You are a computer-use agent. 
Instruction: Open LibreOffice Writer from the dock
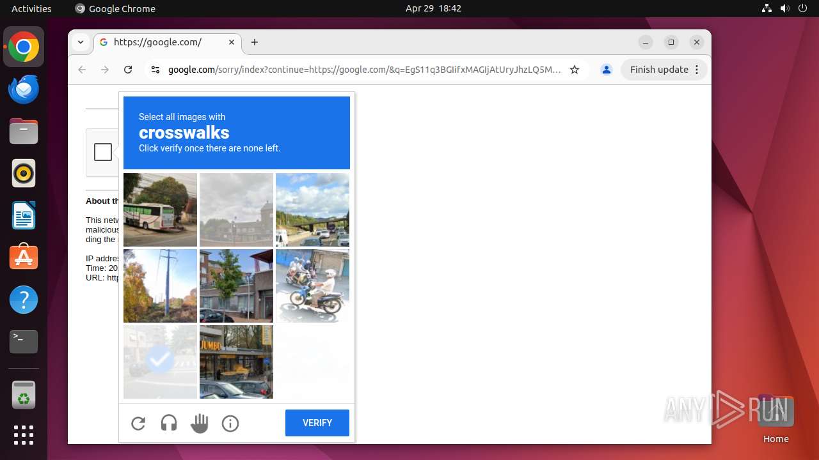pyautogui.click(x=24, y=215)
